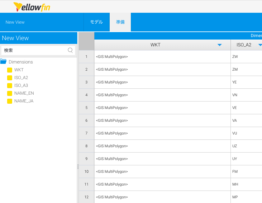The width and height of the screenshot is (262, 203).
Task: Click the YE cell in ISO_A2
Action: (246, 82)
